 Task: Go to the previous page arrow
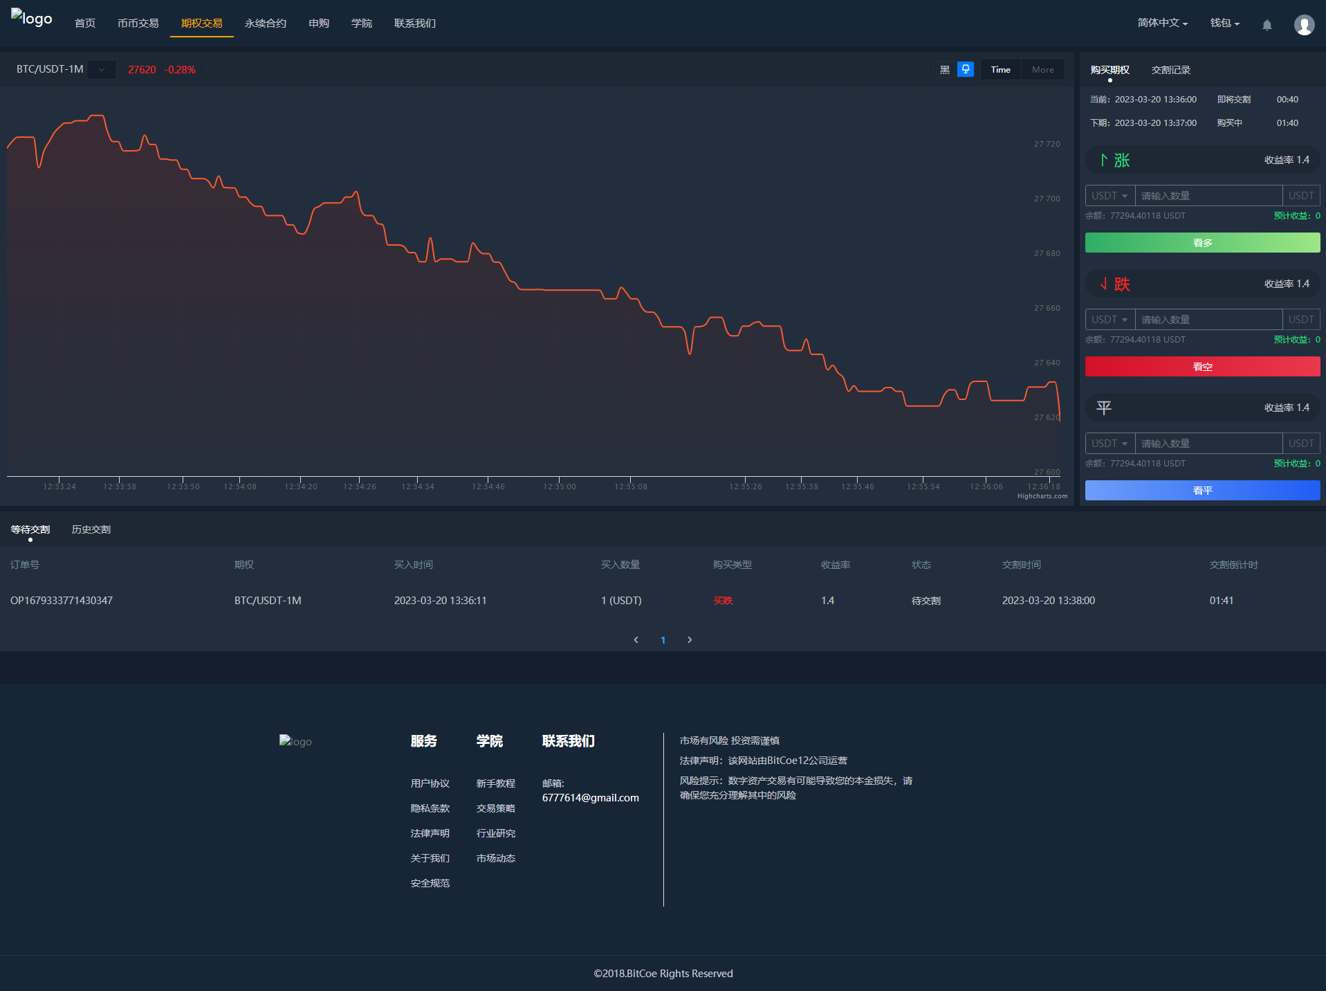point(636,639)
